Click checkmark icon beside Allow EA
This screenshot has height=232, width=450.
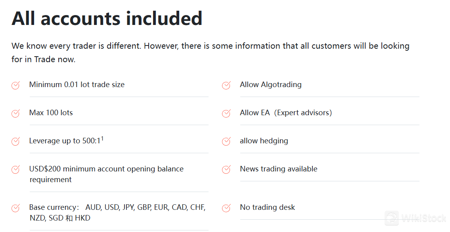point(226,113)
